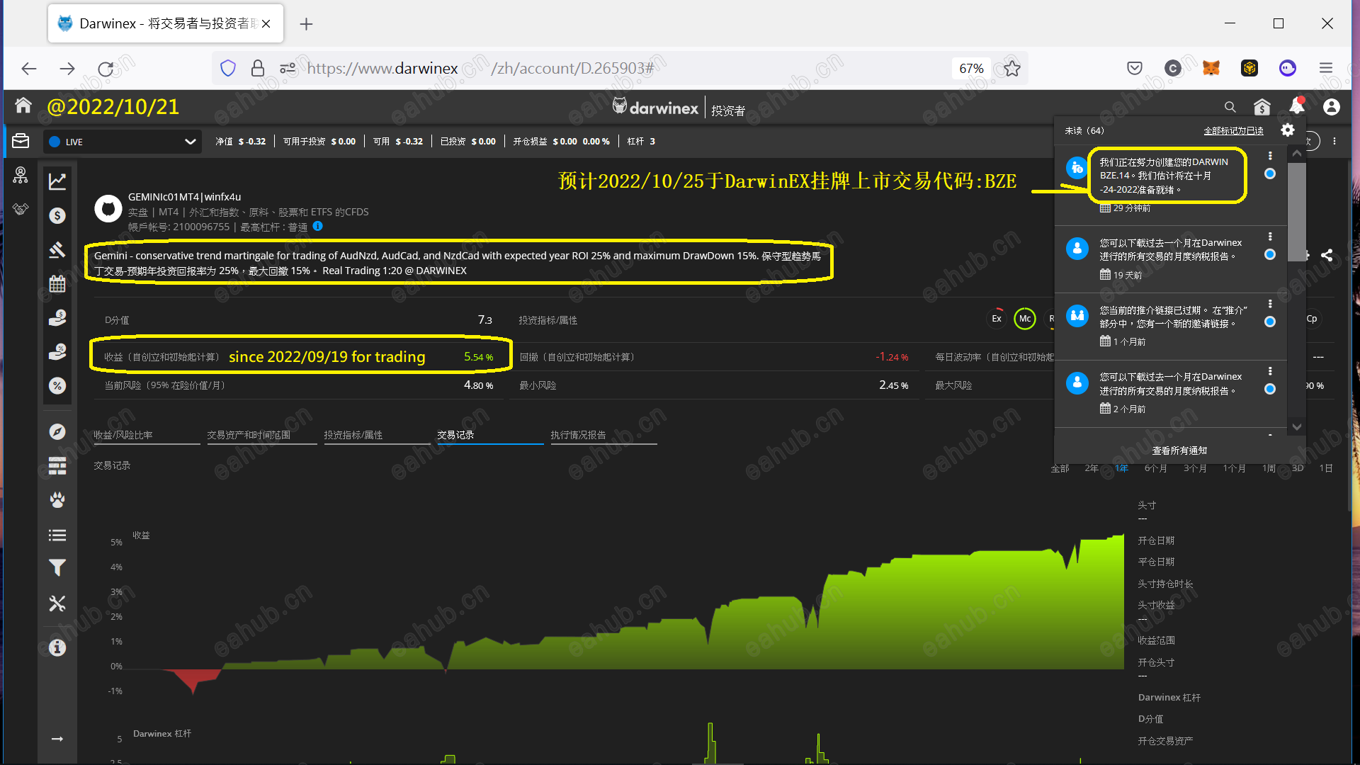The image size is (1360, 765).
Task: Click the Mc investment attribute badge
Action: (x=1025, y=319)
